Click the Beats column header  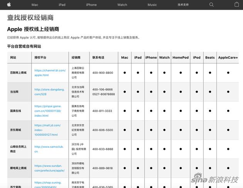coord(210,57)
